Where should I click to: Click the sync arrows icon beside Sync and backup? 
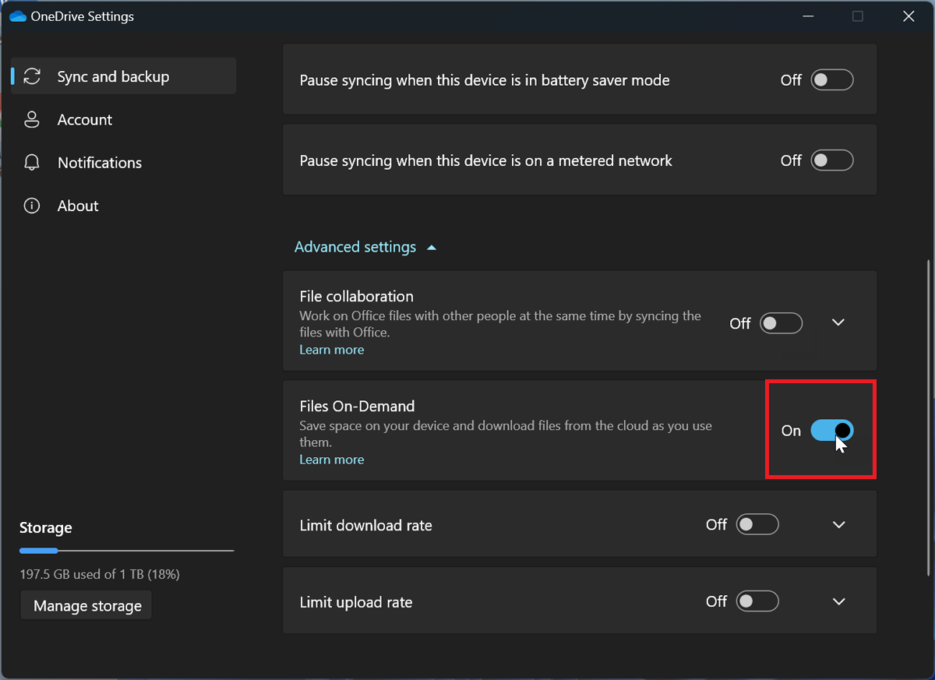[x=31, y=76]
